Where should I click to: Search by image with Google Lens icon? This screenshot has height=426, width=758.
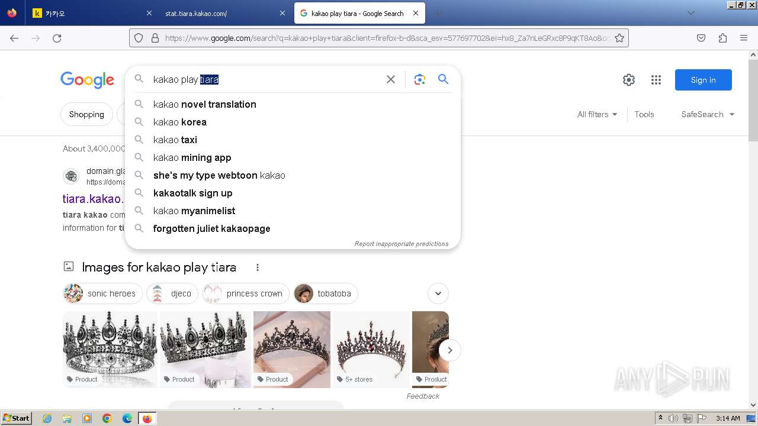420,79
